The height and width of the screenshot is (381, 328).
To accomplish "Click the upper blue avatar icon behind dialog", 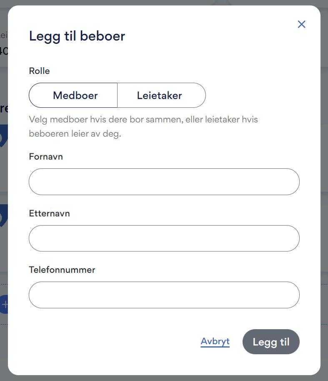I will 4,136.
